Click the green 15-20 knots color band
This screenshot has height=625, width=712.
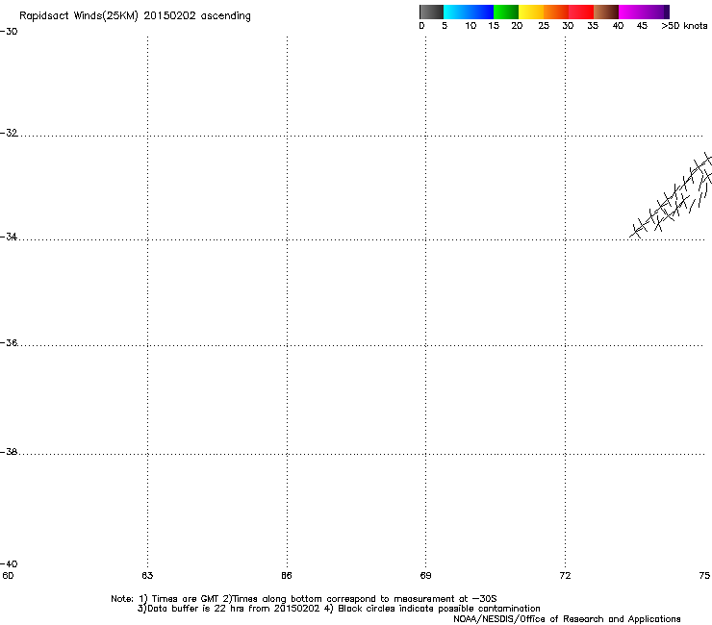(506, 12)
